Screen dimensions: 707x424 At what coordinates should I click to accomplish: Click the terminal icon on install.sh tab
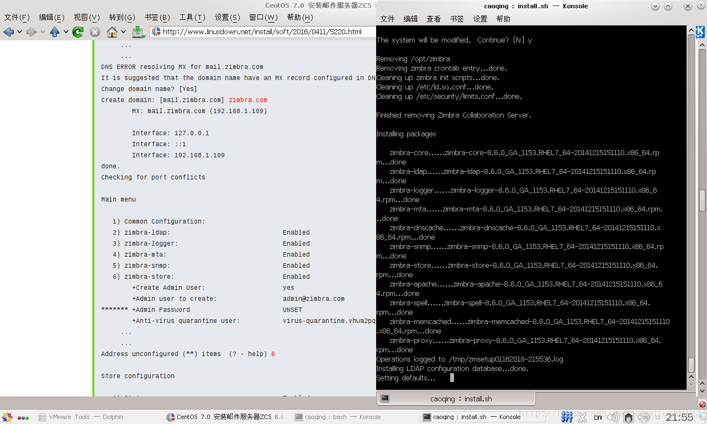(x=385, y=399)
